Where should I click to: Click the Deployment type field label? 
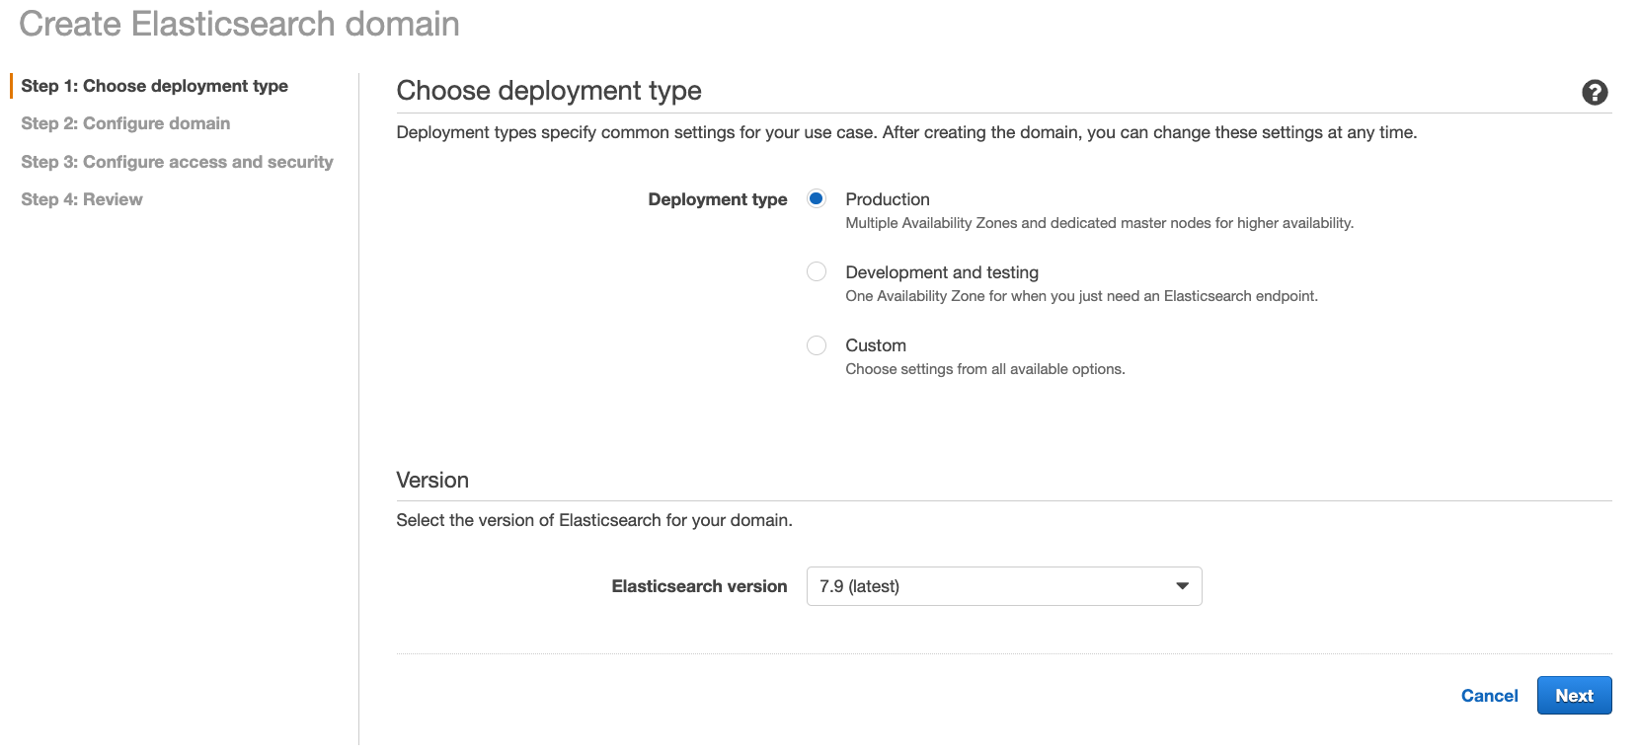pyautogui.click(x=718, y=199)
